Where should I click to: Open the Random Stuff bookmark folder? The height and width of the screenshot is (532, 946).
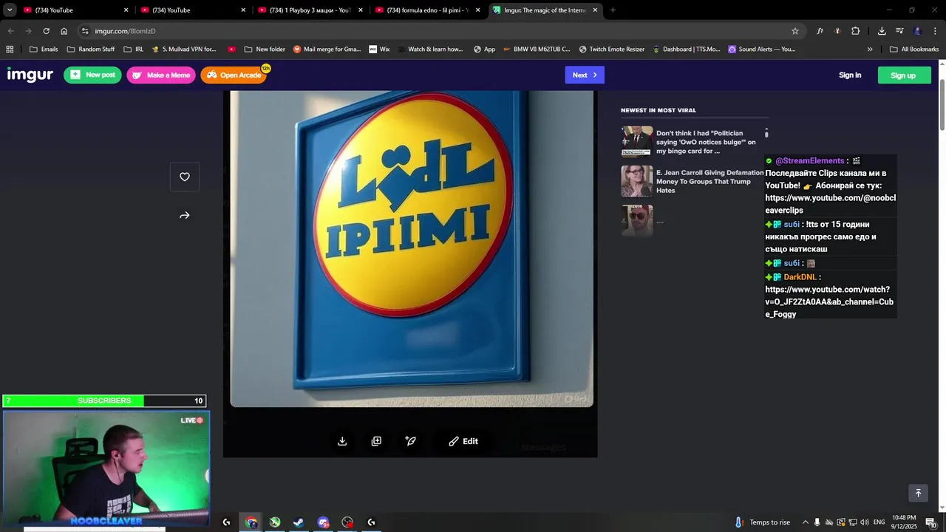coord(91,50)
